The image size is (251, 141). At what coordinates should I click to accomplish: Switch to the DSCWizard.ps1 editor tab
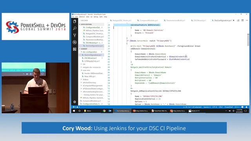(198, 20)
